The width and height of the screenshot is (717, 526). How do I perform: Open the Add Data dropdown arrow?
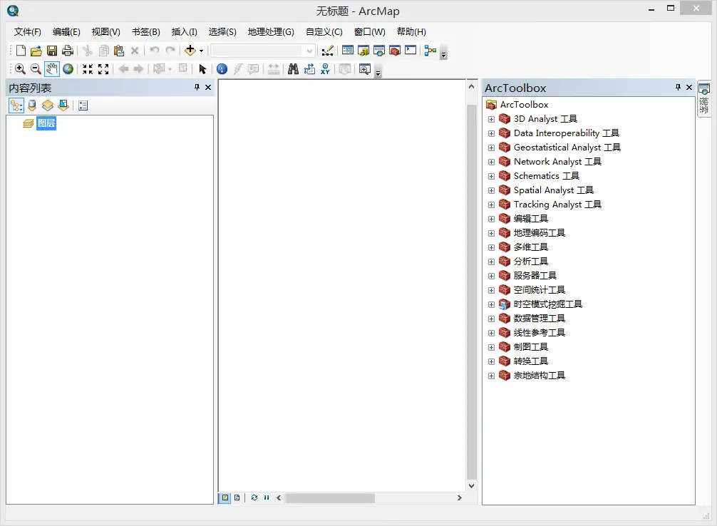[x=201, y=51]
